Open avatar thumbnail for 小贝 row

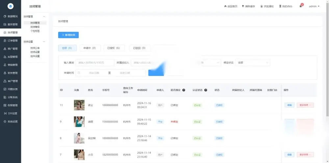tap(79, 155)
